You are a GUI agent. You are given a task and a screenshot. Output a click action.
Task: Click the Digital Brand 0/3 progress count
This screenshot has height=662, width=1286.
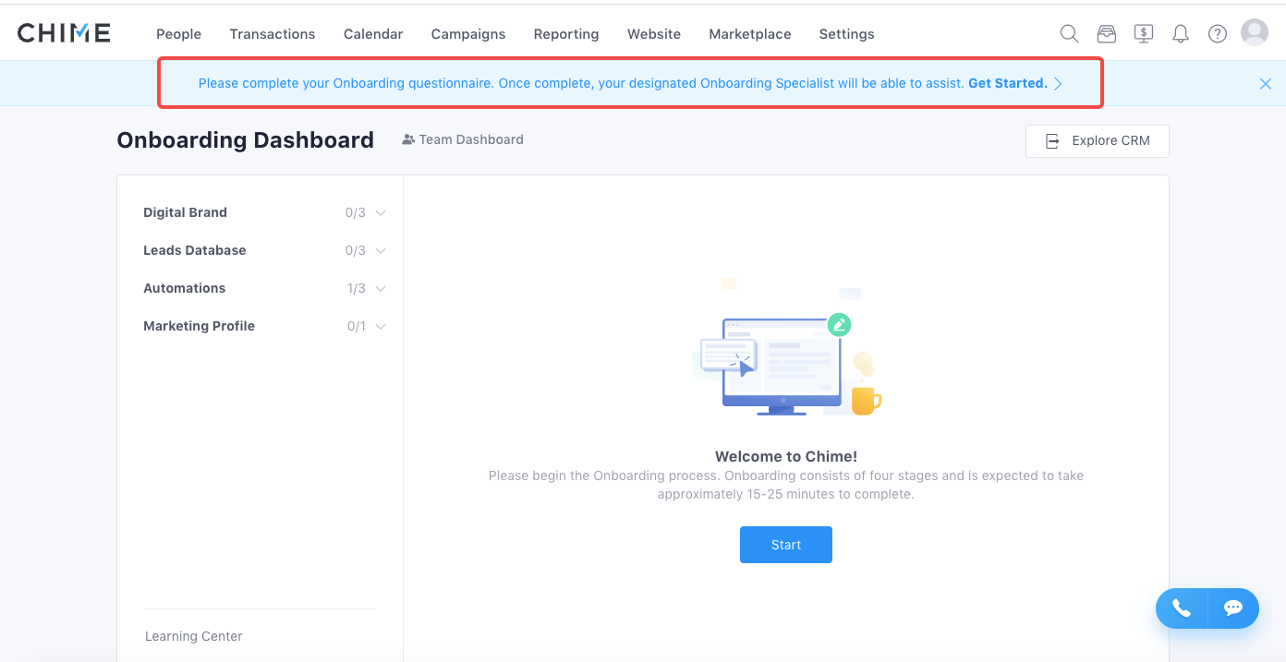[x=356, y=213]
